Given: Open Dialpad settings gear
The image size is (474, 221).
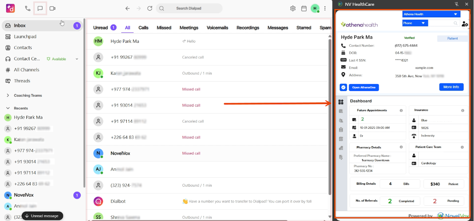Looking at the screenshot, I should pyautogui.click(x=293, y=8).
